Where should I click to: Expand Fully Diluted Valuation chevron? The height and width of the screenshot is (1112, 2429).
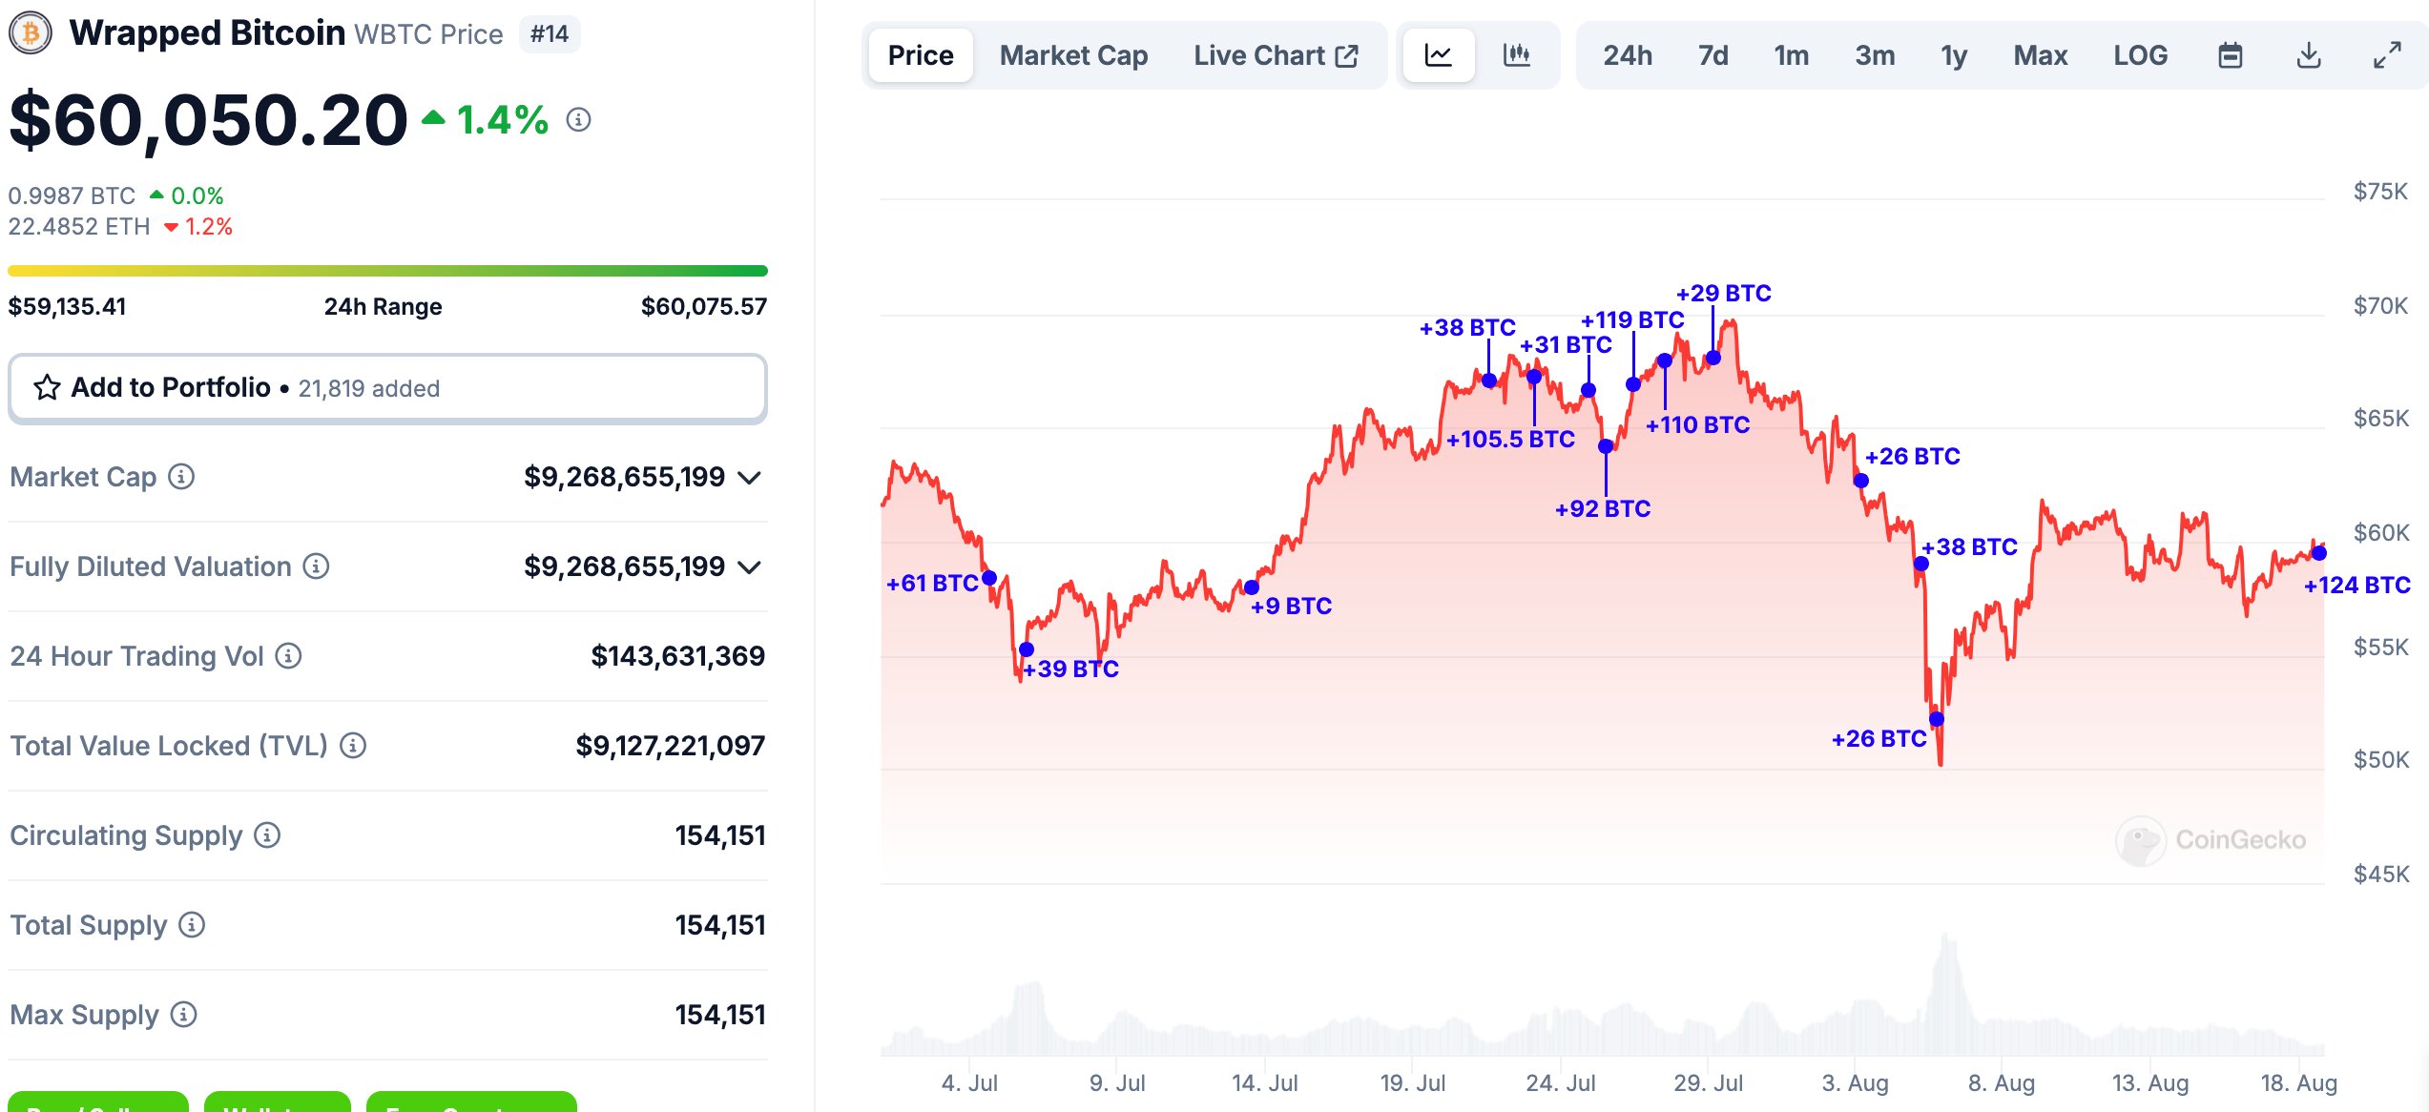coord(750,566)
